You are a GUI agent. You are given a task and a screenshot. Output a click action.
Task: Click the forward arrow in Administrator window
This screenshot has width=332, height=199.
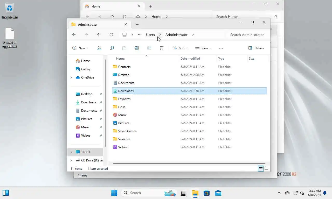click(x=86, y=35)
